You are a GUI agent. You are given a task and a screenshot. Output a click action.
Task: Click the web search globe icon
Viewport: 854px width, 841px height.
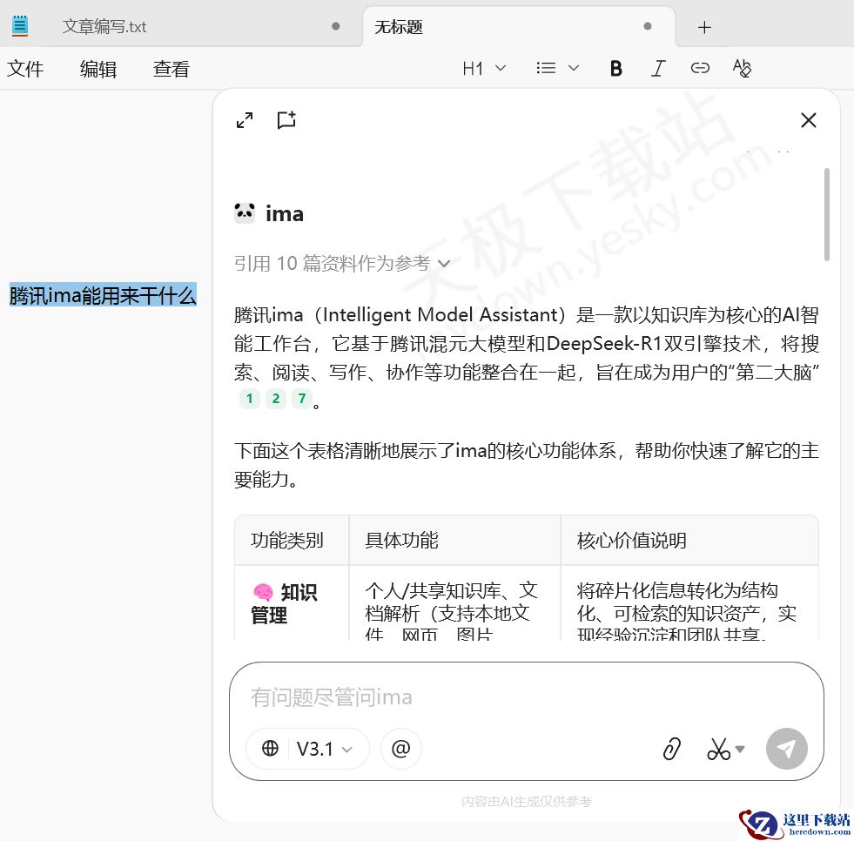(x=269, y=749)
